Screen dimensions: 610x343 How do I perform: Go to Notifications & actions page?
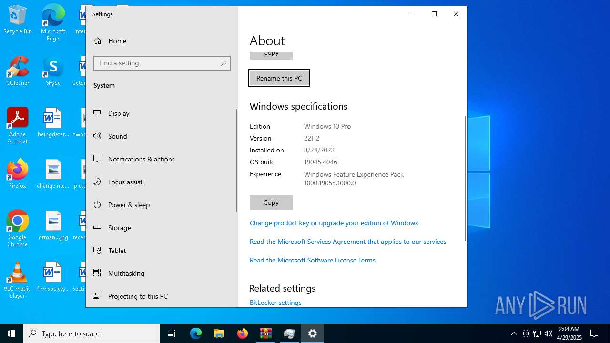pos(162,159)
